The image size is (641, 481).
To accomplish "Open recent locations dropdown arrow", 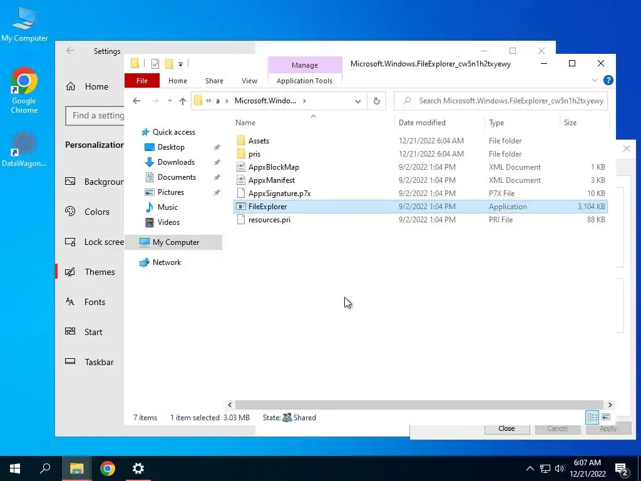I will (170, 101).
